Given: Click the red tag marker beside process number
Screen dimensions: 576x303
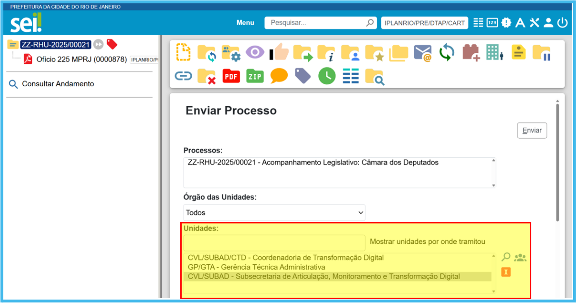Looking at the screenshot, I should [x=112, y=44].
